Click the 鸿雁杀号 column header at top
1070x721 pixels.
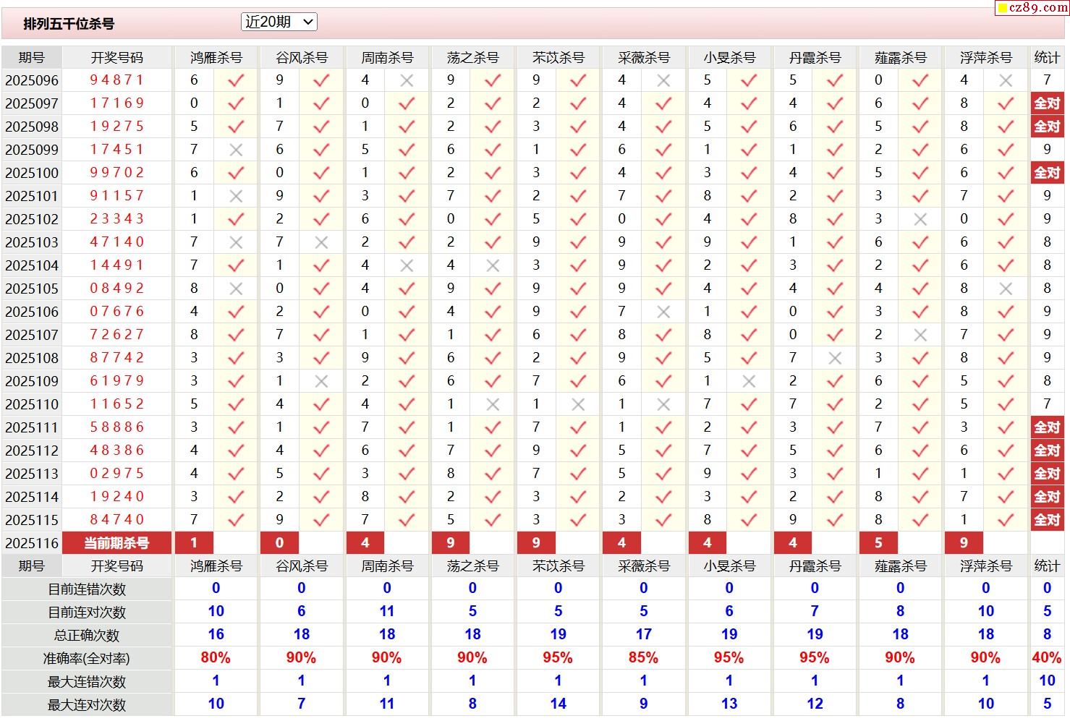[216, 58]
